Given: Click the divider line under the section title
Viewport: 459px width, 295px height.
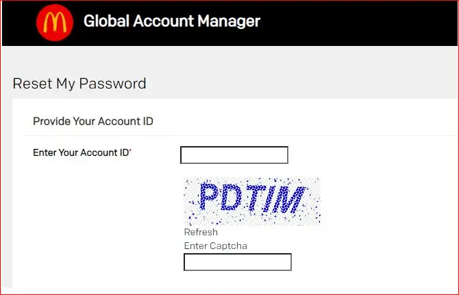Looking at the screenshot, I should point(240,135).
